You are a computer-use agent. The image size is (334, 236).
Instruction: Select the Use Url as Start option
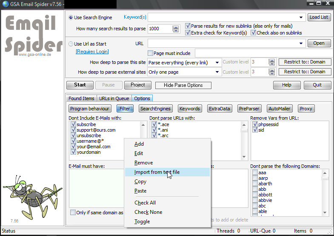(71, 44)
